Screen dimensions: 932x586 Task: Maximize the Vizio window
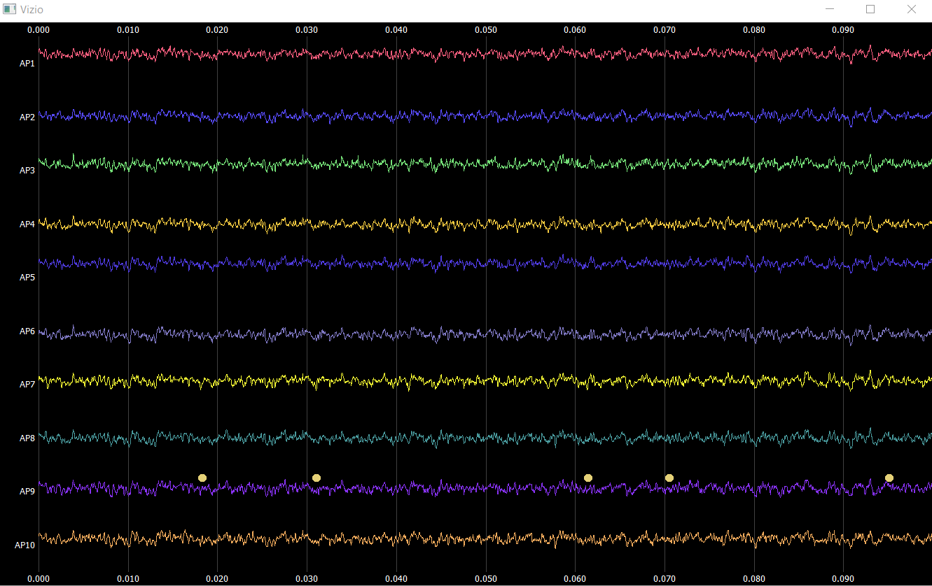click(x=870, y=10)
